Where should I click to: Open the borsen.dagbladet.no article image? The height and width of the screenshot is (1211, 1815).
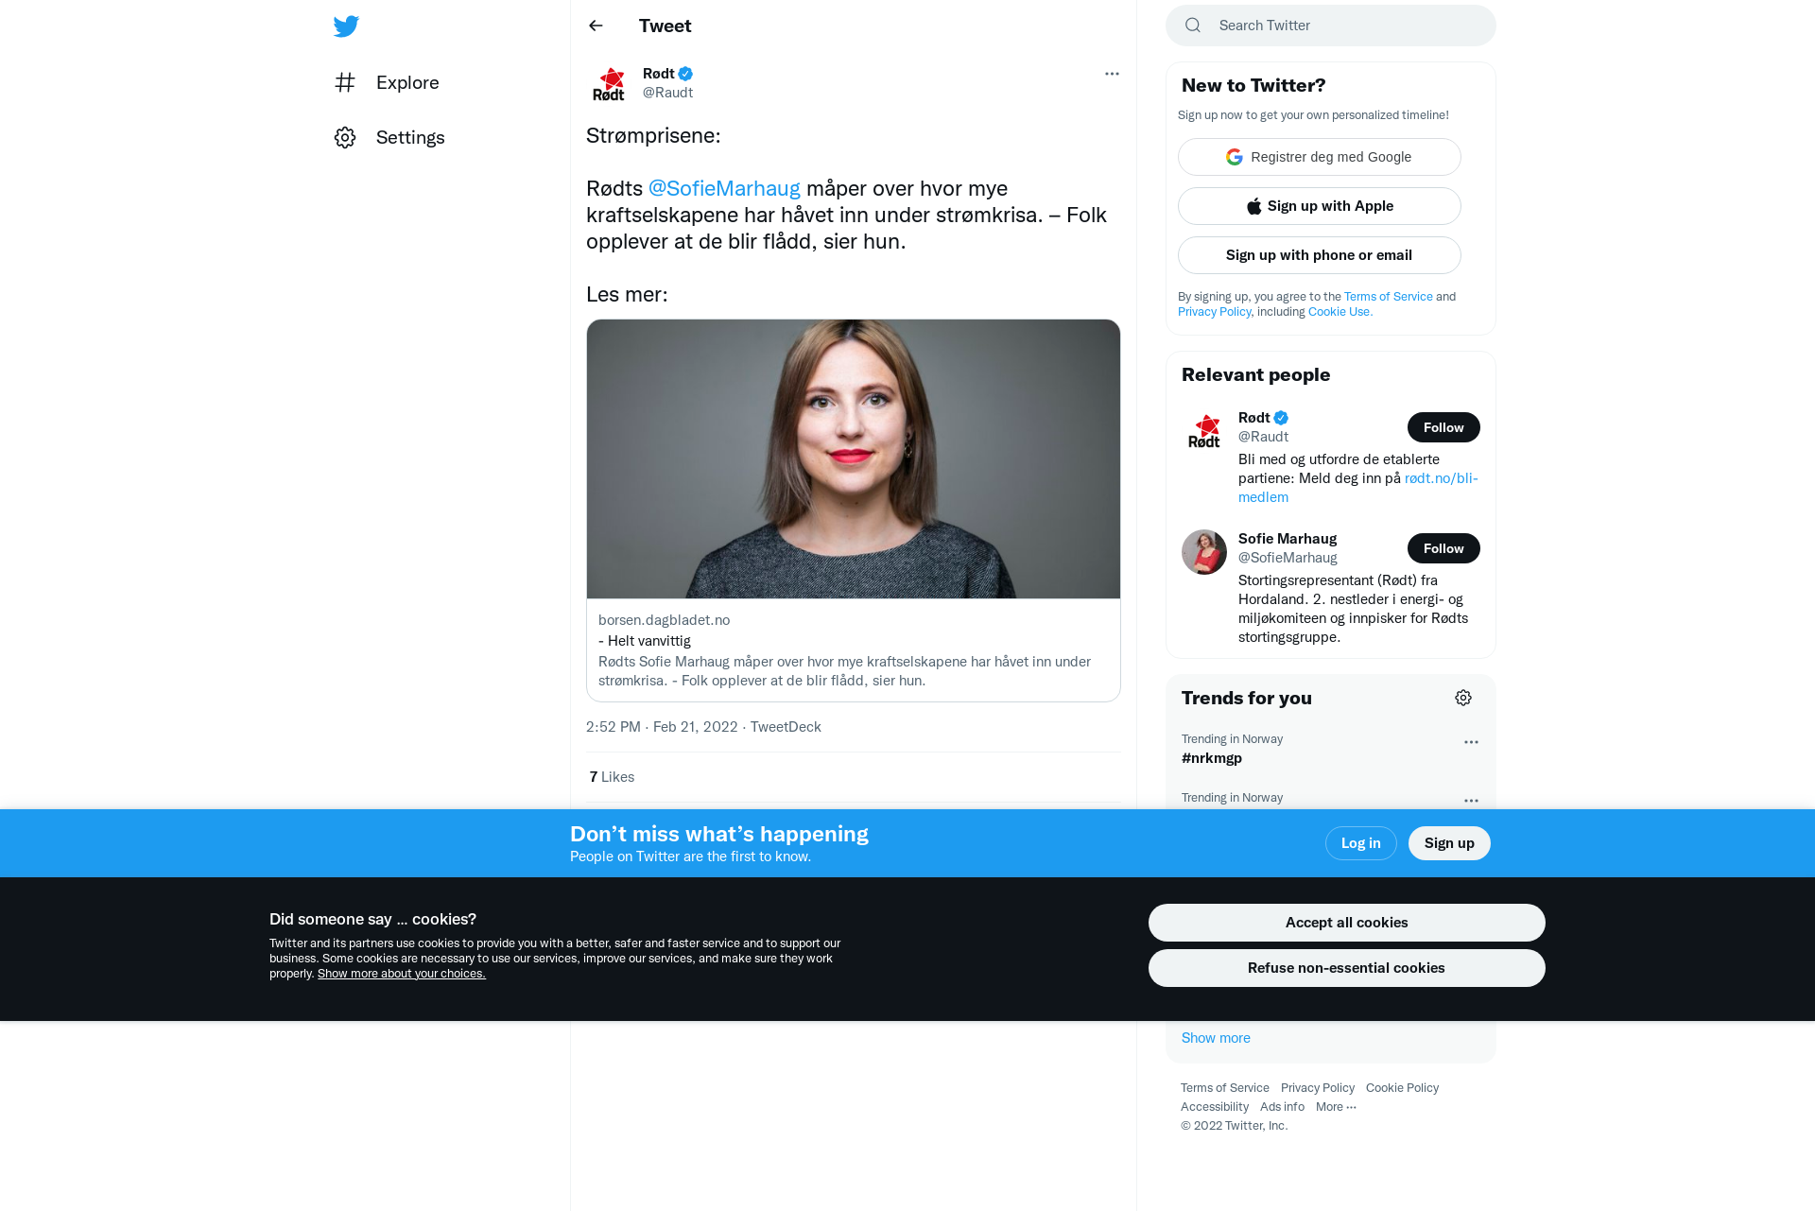854,458
